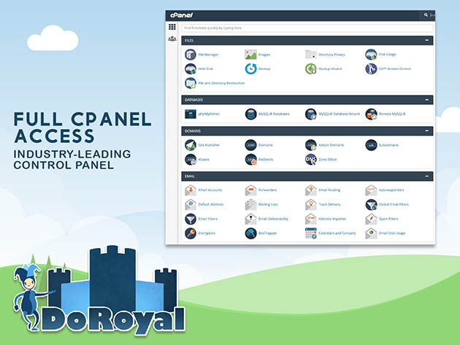Collapse the Domains section
Image resolution: width=460 pixels, height=345 pixels.
click(427, 131)
